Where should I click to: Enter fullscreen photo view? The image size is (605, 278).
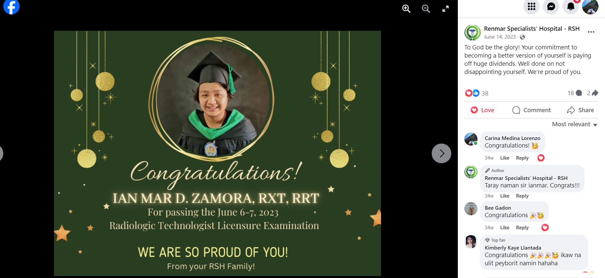click(445, 9)
